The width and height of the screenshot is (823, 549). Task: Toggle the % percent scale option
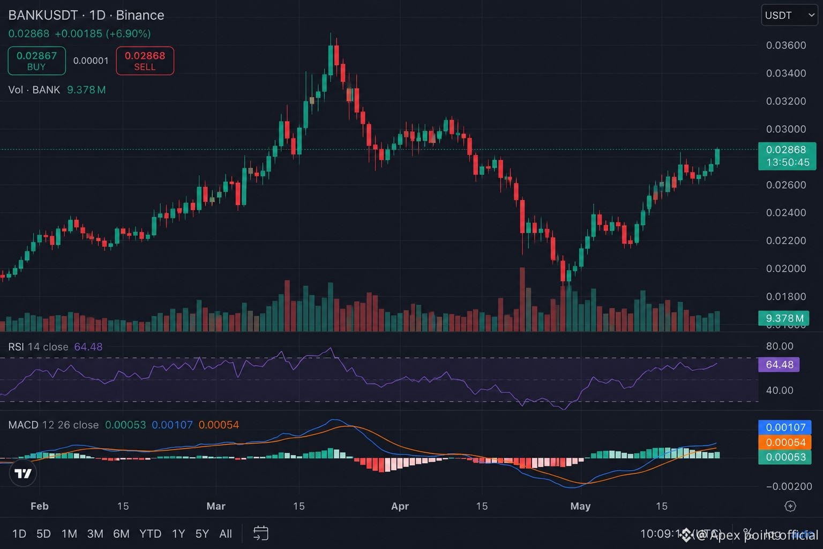click(x=747, y=534)
